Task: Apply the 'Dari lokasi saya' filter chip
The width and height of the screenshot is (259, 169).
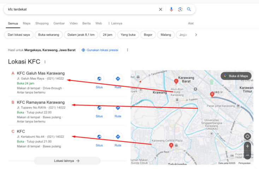Action: click(19, 35)
